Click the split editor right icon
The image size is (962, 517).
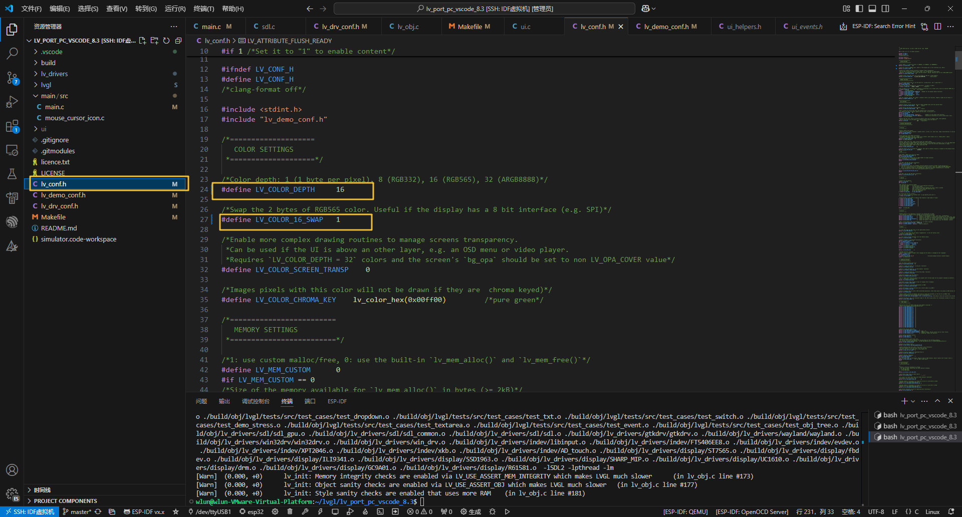[937, 27]
